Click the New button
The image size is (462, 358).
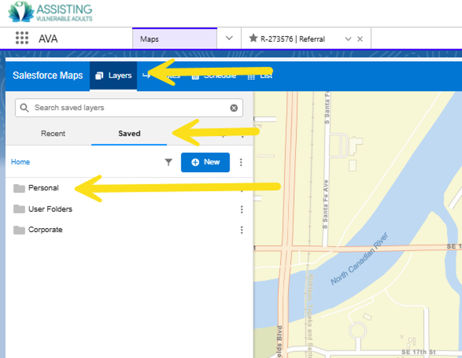pos(205,162)
